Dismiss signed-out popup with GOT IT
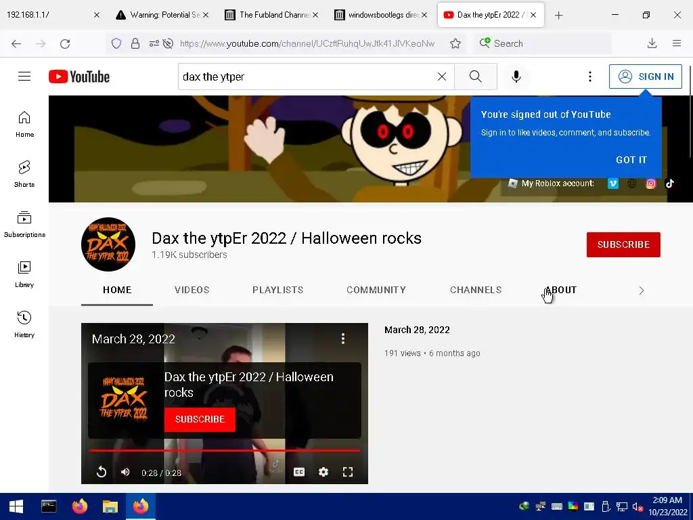Viewport: 693px width, 520px height. click(631, 160)
